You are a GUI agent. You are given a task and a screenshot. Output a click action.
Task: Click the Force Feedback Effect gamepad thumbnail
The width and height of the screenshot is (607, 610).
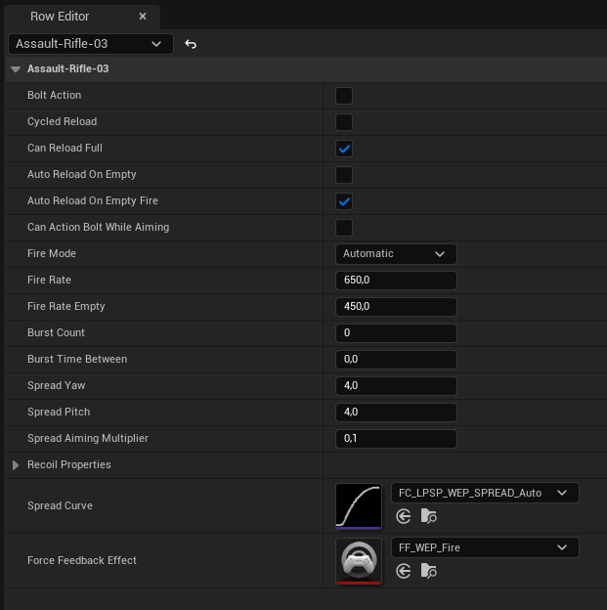[359, 560]
